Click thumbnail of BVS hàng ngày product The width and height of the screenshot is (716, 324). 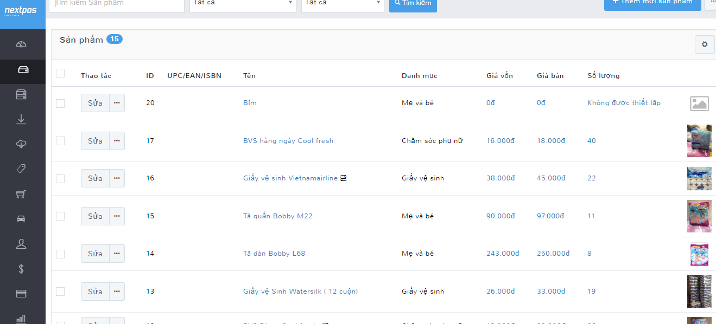[699, 141]
